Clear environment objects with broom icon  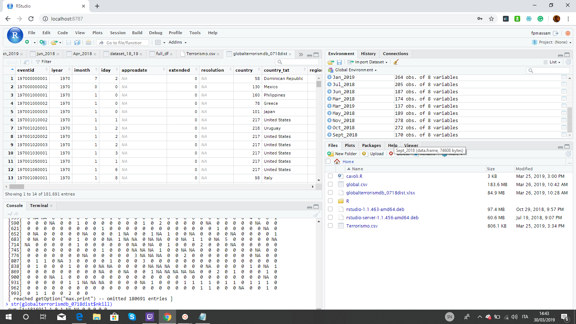pyautogui.click(x=396, y=62)
